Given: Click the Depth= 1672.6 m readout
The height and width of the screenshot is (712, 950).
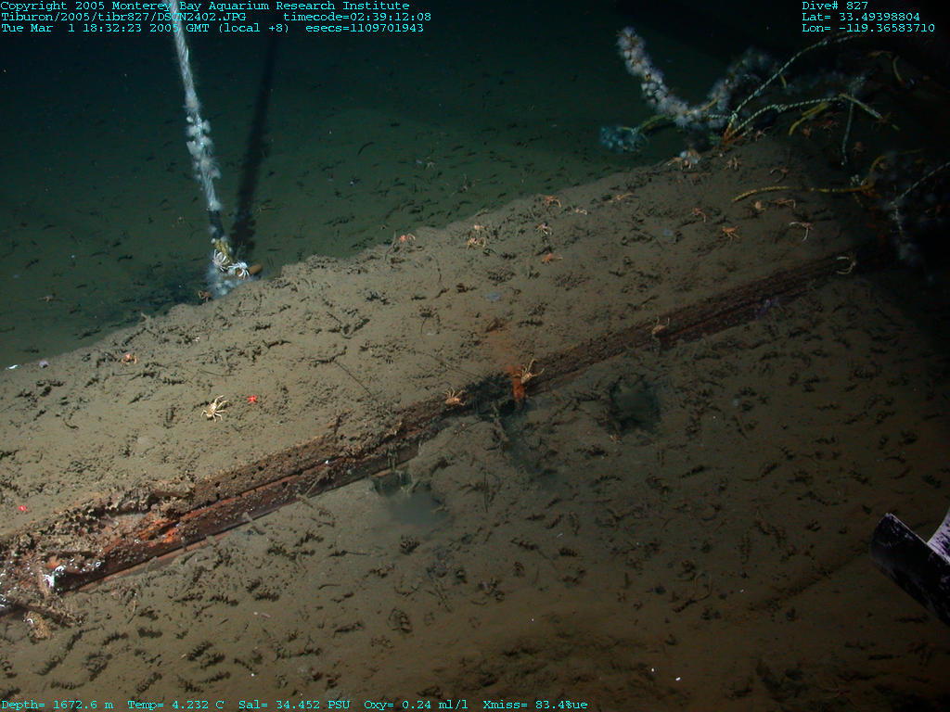Looking at the screenshot, I should 58,705.
